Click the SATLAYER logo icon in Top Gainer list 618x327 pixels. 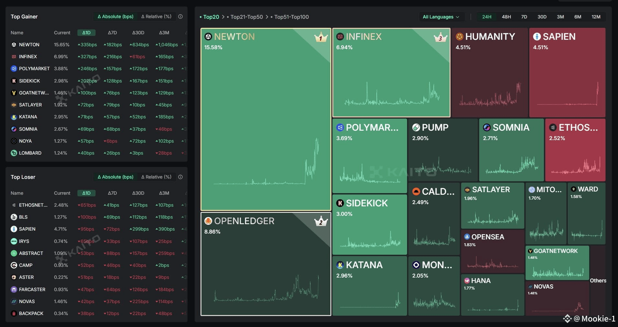tap(14, 105)
